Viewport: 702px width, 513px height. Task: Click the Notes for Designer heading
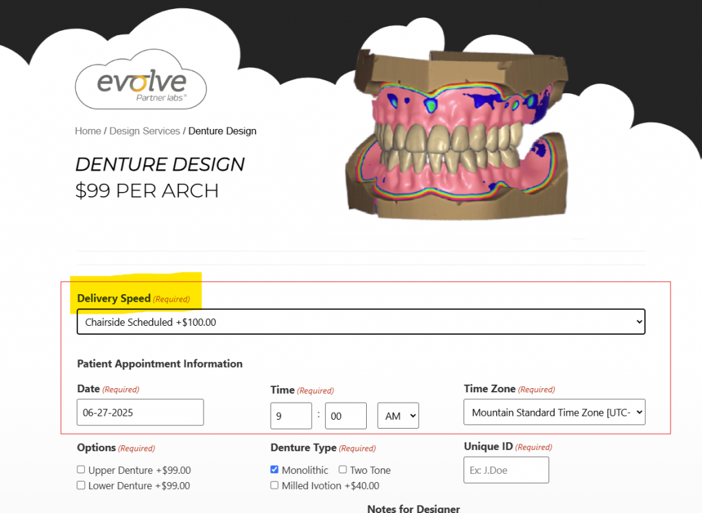pos(413,508)
